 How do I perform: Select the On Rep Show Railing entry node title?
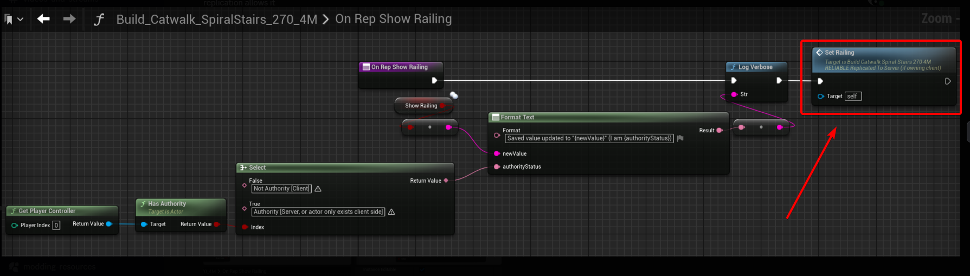(400, 67)
